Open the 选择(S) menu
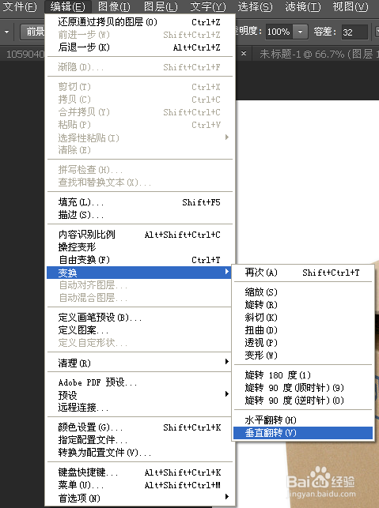Viewport: 379px width, 508px height. click(x=255, y=6)
